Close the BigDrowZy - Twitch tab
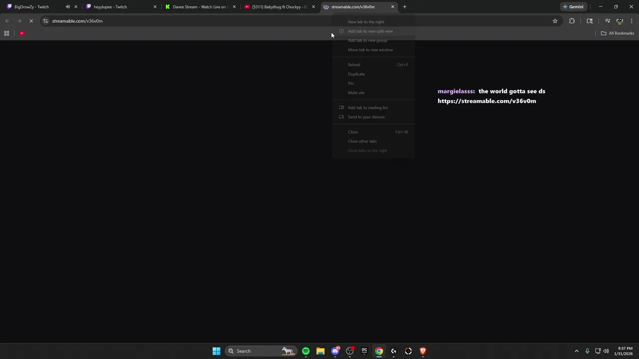 pyautogui.click(x=76, y=7)
